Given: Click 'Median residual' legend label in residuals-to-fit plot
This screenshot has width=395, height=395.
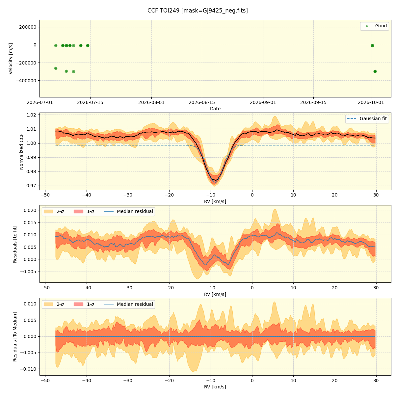Looking at the screenshot, I should [135, 211].
